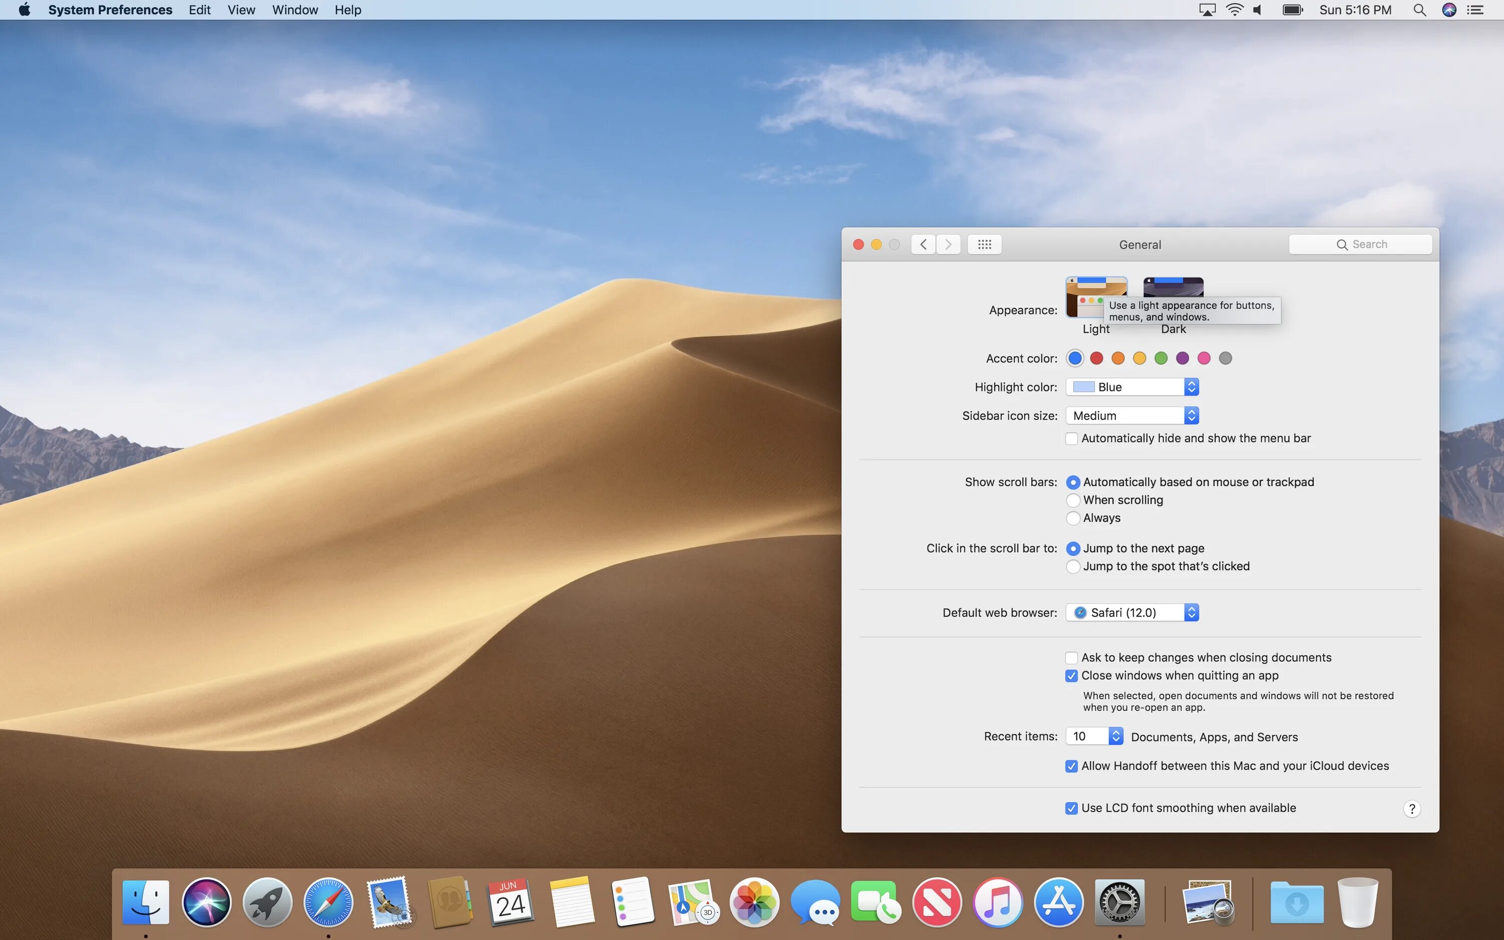This screenshot has width=1504, height=940.
Task: Enable automatically hide and show menu bar
Action: point(1071,438)
